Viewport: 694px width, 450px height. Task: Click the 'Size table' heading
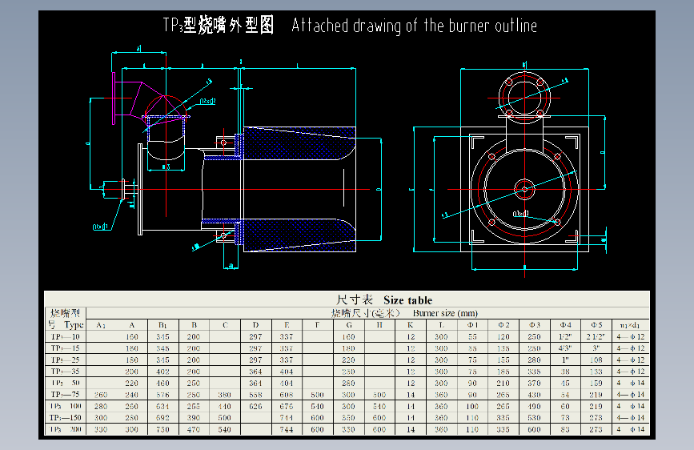(407, 299)
